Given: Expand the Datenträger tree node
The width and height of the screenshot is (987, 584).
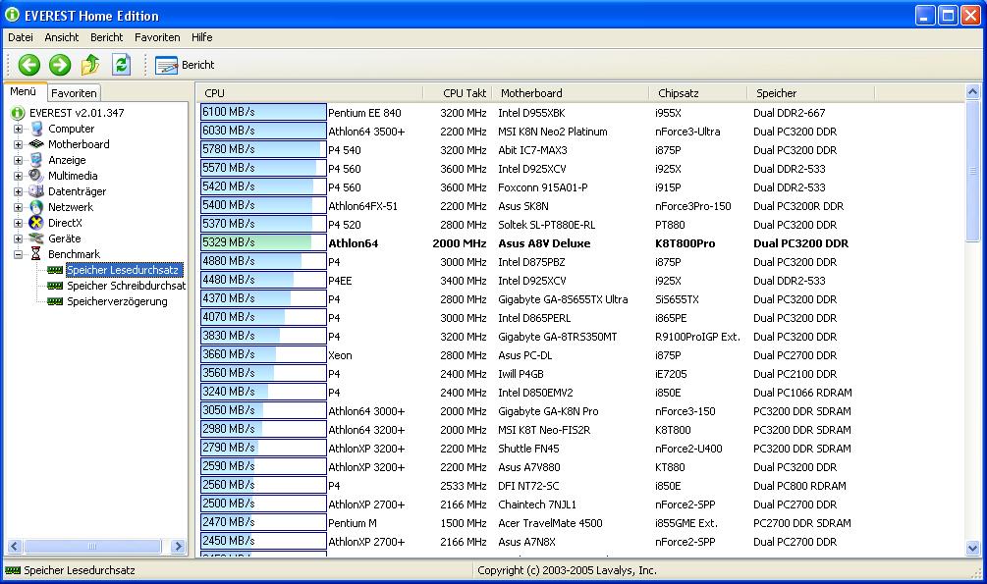Looking at the screenshot, I should [18, 192].
